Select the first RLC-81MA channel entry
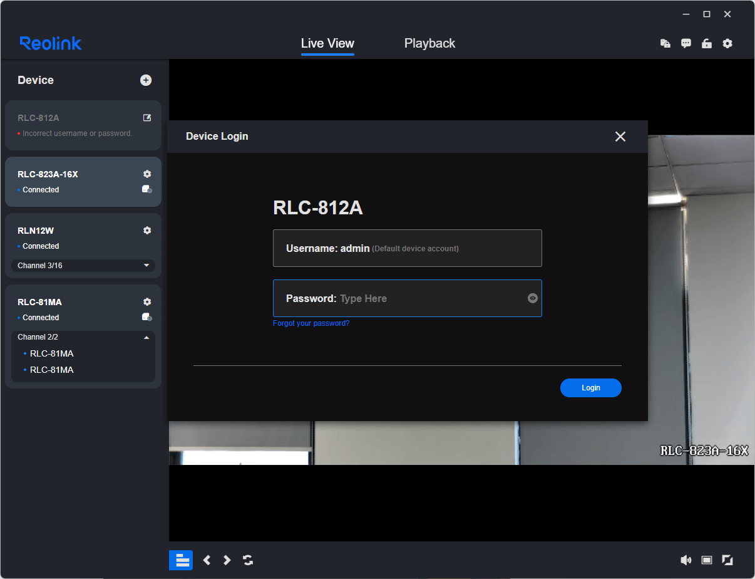755x579 pixels. pos(52,353)
